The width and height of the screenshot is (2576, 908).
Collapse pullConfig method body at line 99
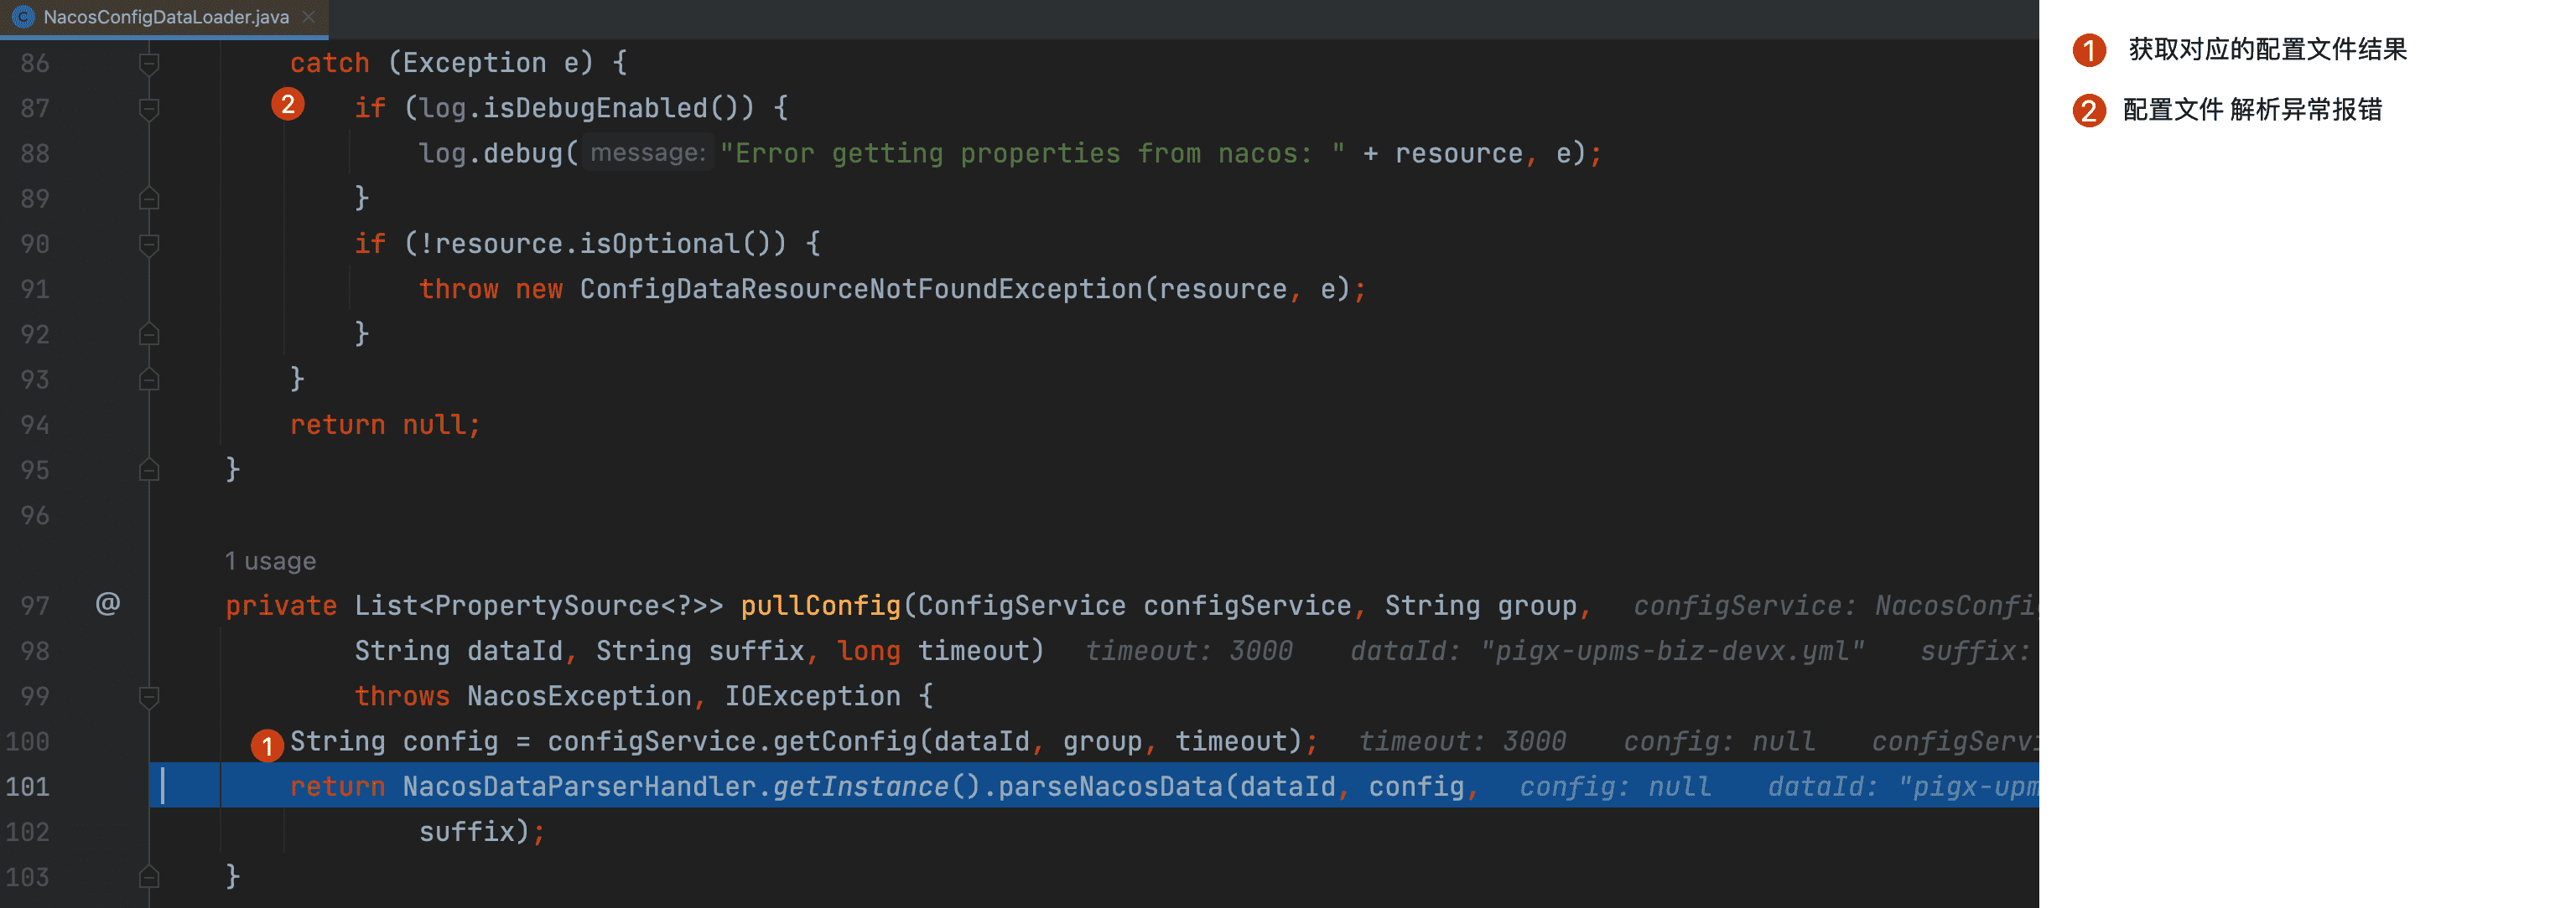[149, 697]
